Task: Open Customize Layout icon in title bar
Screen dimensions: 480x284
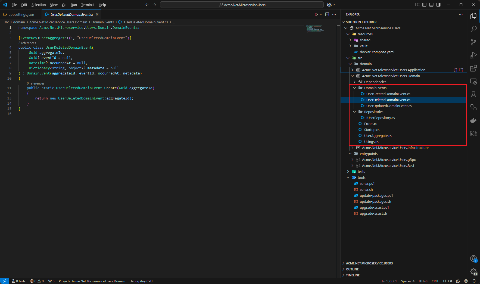Action: [417, 5]
